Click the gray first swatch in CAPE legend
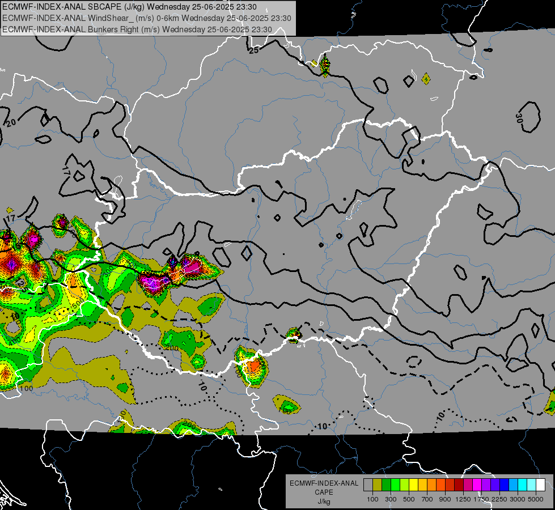555x510 pixels. point(368,485)
